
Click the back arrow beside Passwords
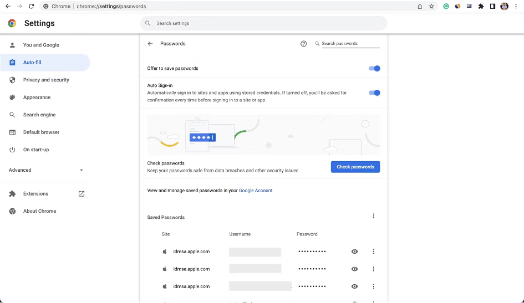click(x=150, y=44)
